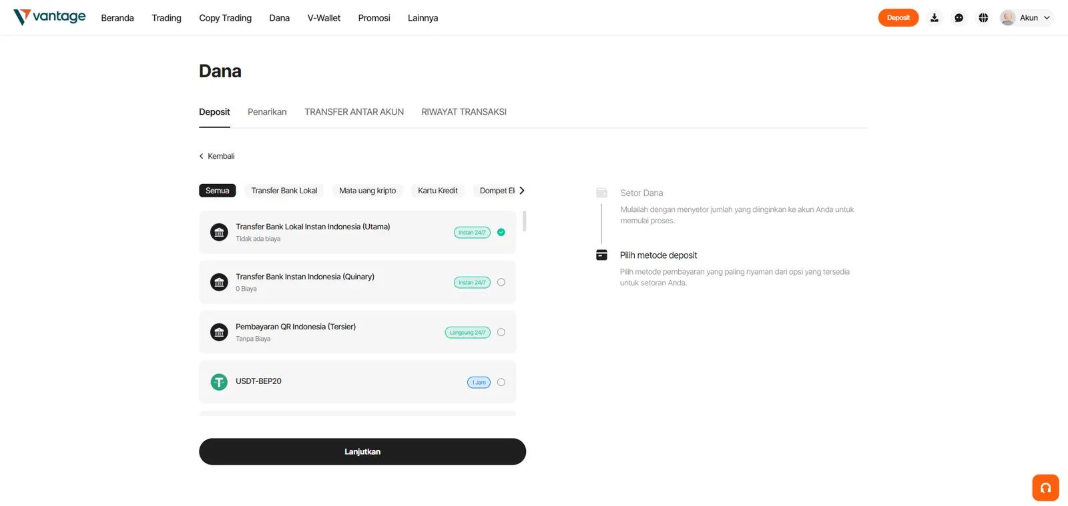Open the Trading menu
Image resolution: width=1068 pixels, height=506 pixels.
click(166, 18)
